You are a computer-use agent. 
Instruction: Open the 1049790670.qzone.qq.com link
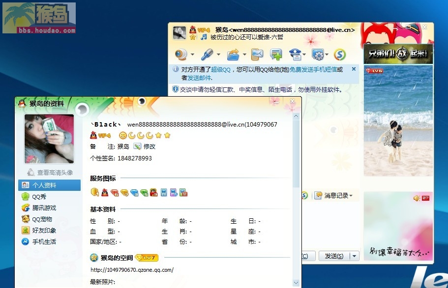click(x=132, y=270)
